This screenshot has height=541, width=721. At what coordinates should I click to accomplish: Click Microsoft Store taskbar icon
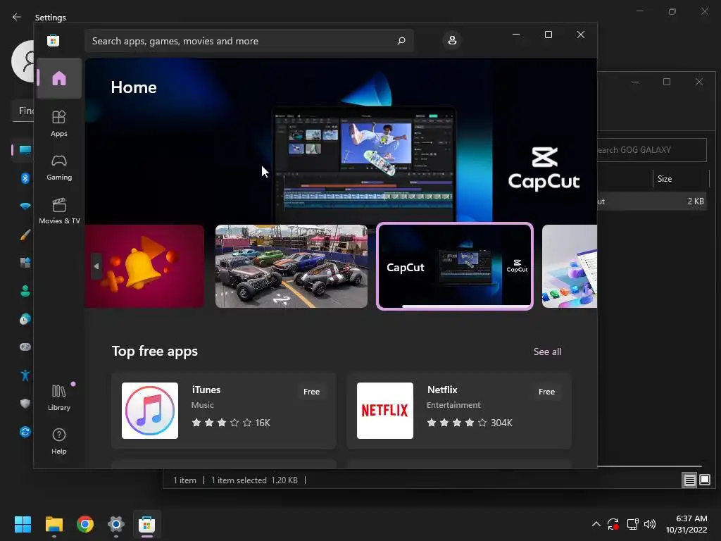146,524
